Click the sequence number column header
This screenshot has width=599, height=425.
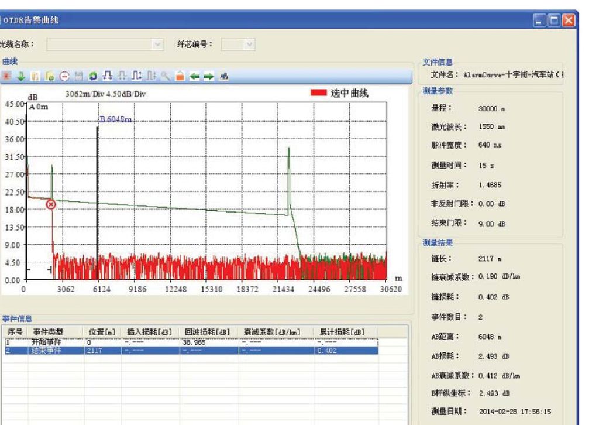[x=15, y=332]
